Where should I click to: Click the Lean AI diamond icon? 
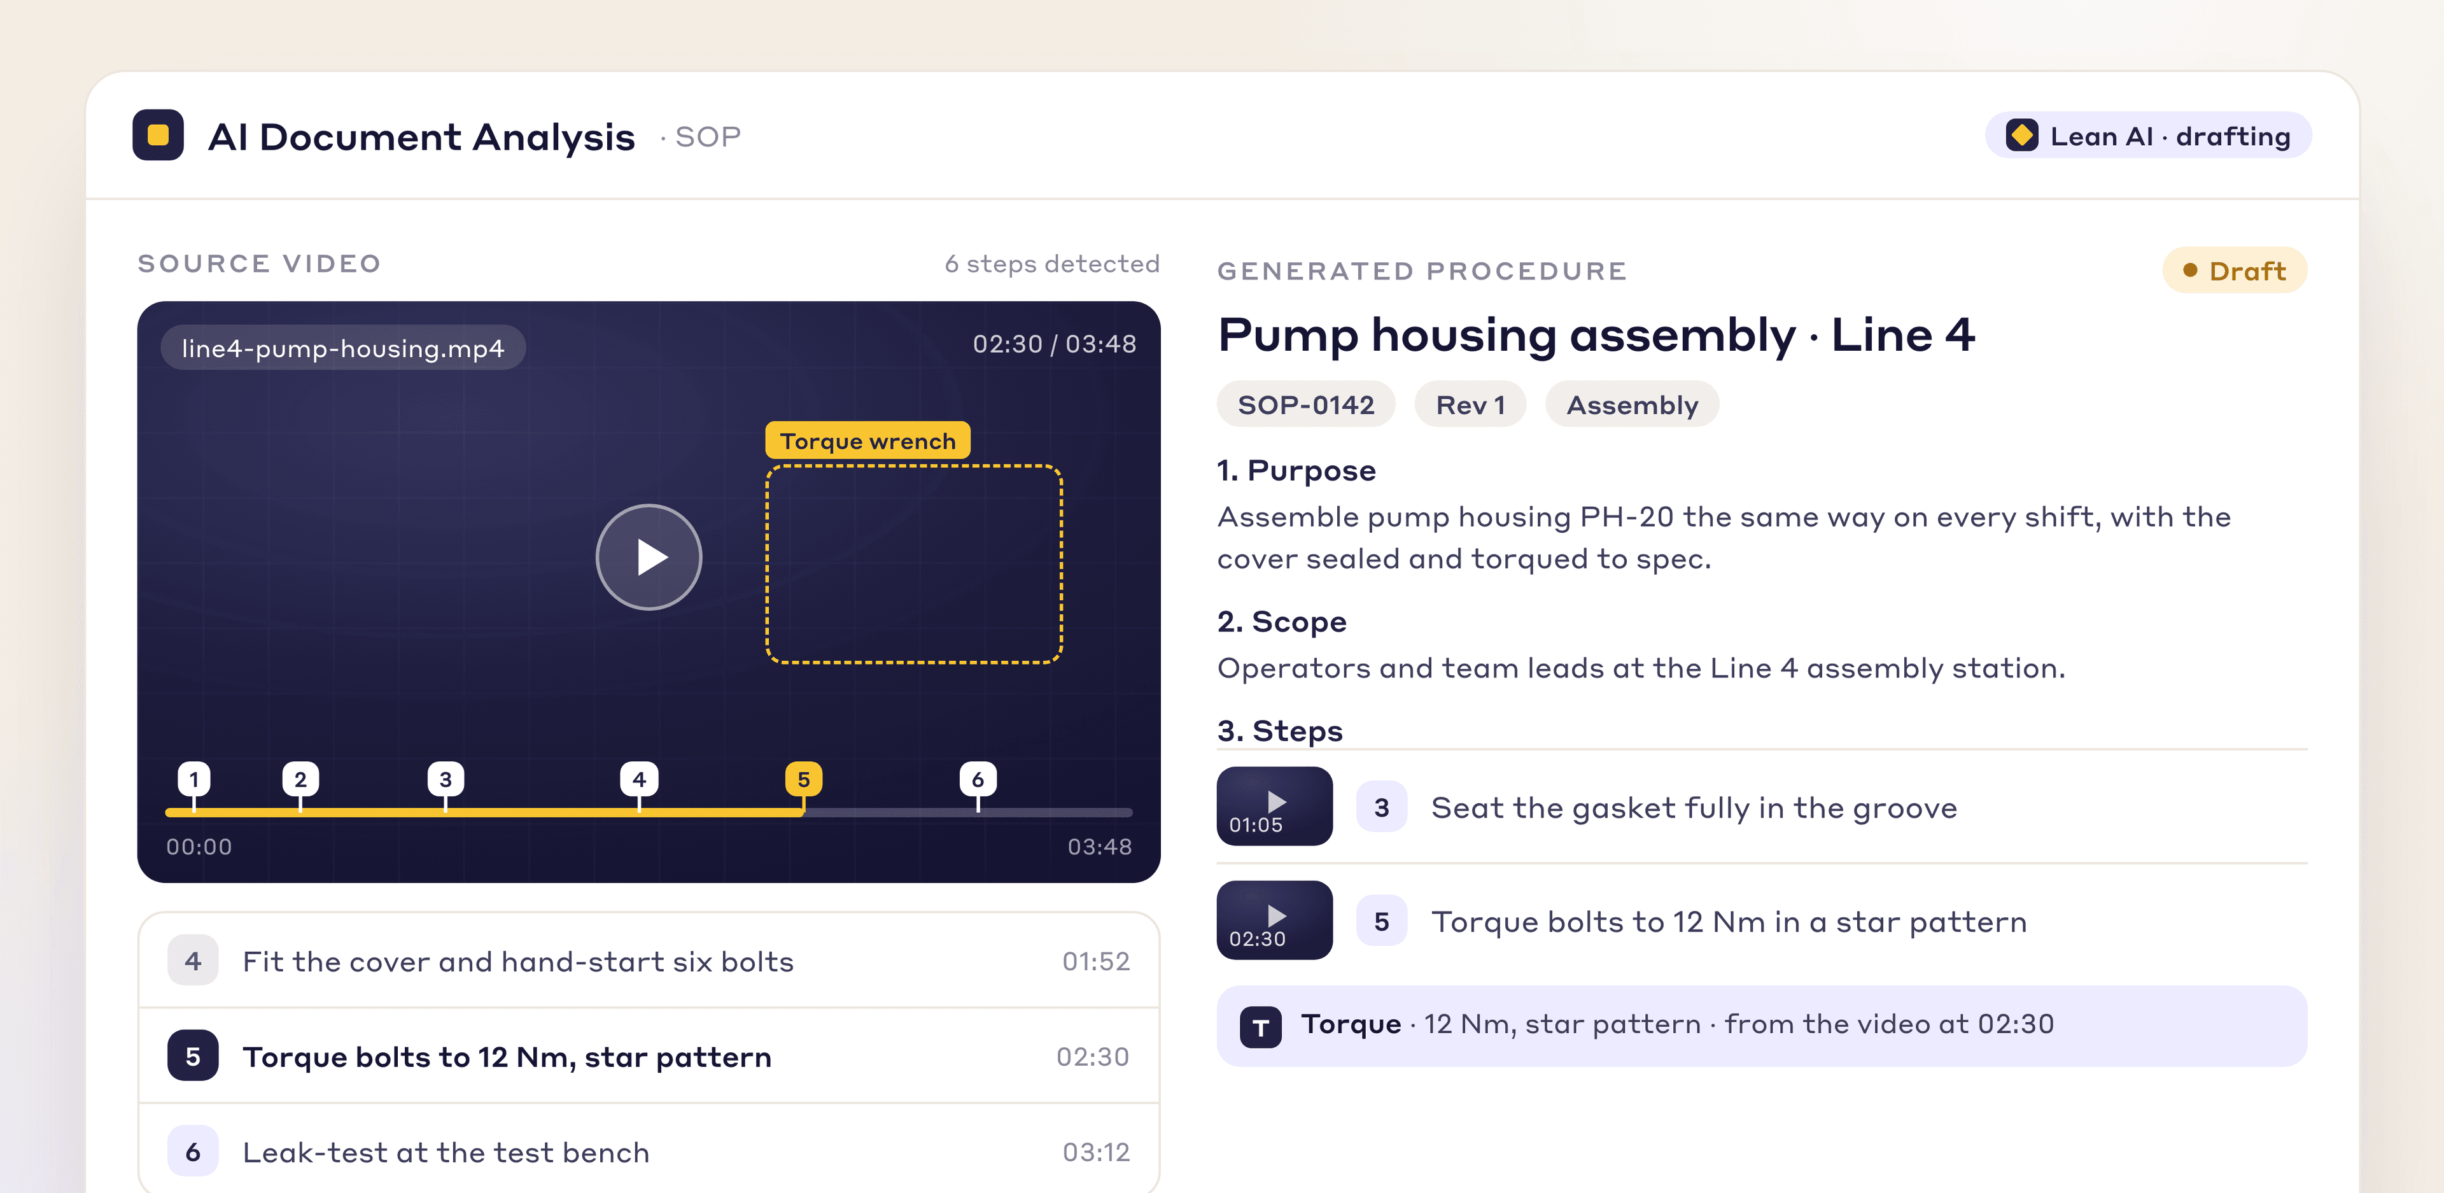click(2021, 136)
